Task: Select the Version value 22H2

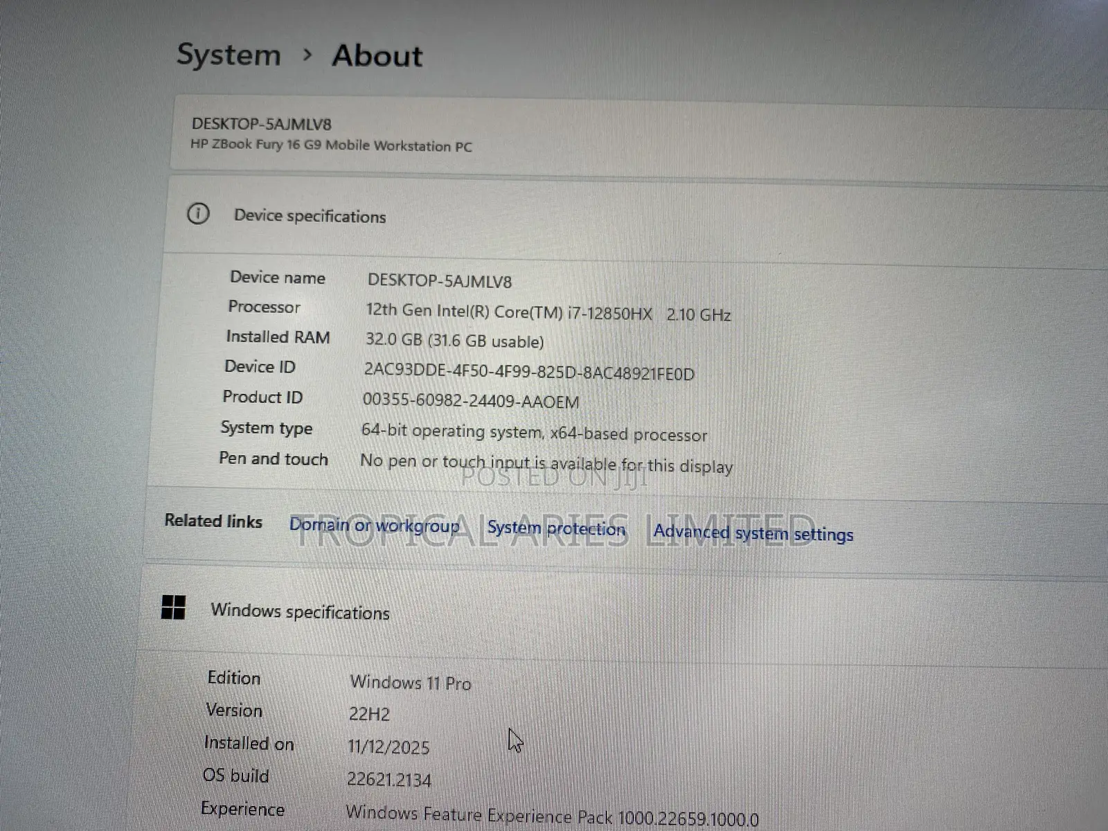Action: click(369, 714)
